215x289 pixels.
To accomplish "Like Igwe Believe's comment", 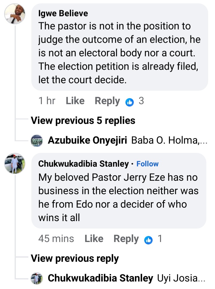I will point(75,101).
